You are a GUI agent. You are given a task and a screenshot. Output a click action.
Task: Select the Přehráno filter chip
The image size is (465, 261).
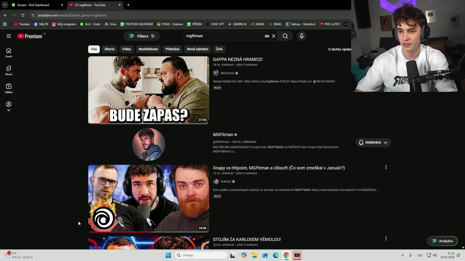[x=173, y=49]
